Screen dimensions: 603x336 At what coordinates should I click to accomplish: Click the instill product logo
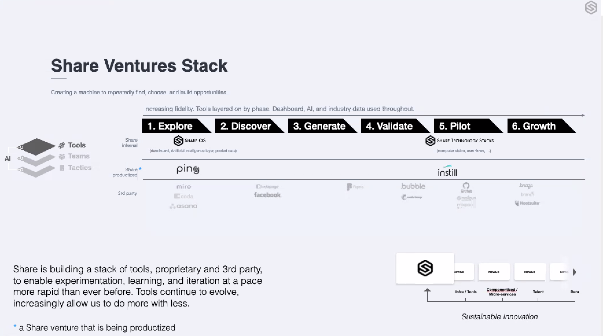[447, 171]
